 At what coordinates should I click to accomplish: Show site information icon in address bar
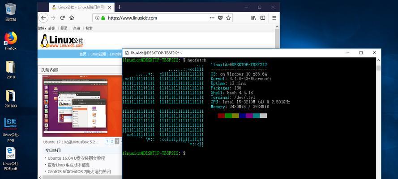[97, 18]
